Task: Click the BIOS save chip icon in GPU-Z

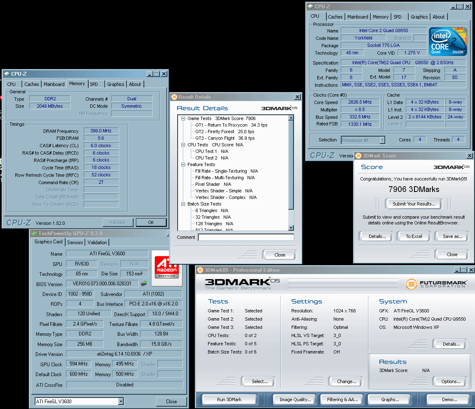Action: (x=144, y=284)
